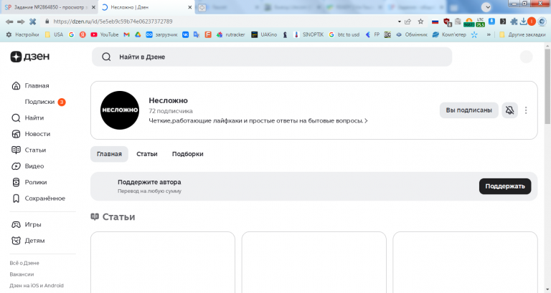Stop page loading with X button

[x=33, y=21]
